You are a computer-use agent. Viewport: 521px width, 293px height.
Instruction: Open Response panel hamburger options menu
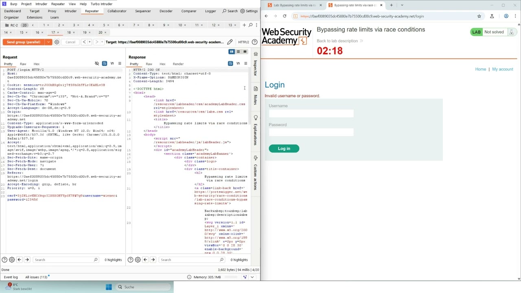[x=245, y=63]
